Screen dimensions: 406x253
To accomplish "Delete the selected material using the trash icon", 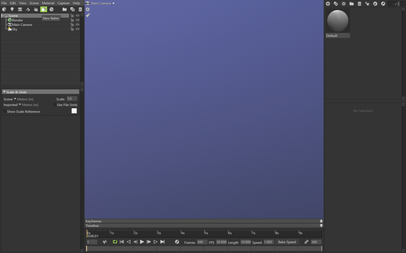I will 359,4.
